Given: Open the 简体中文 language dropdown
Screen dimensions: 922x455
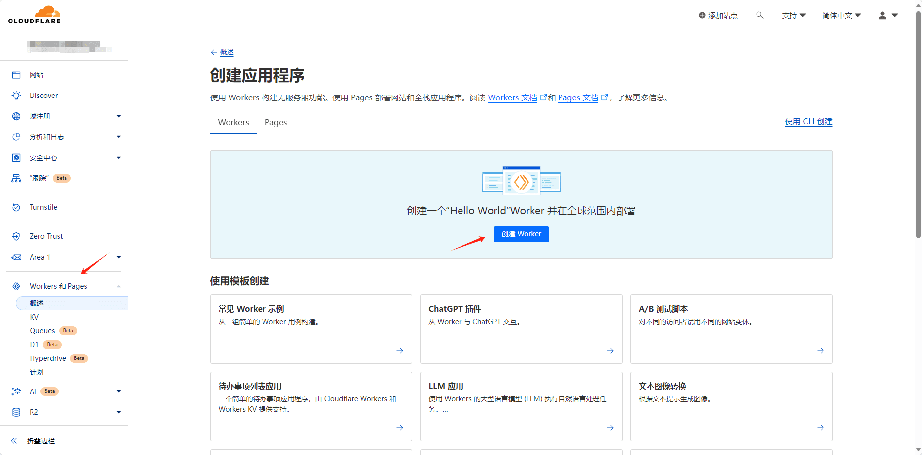Looking at the screenshot, I should click(842, 16).
